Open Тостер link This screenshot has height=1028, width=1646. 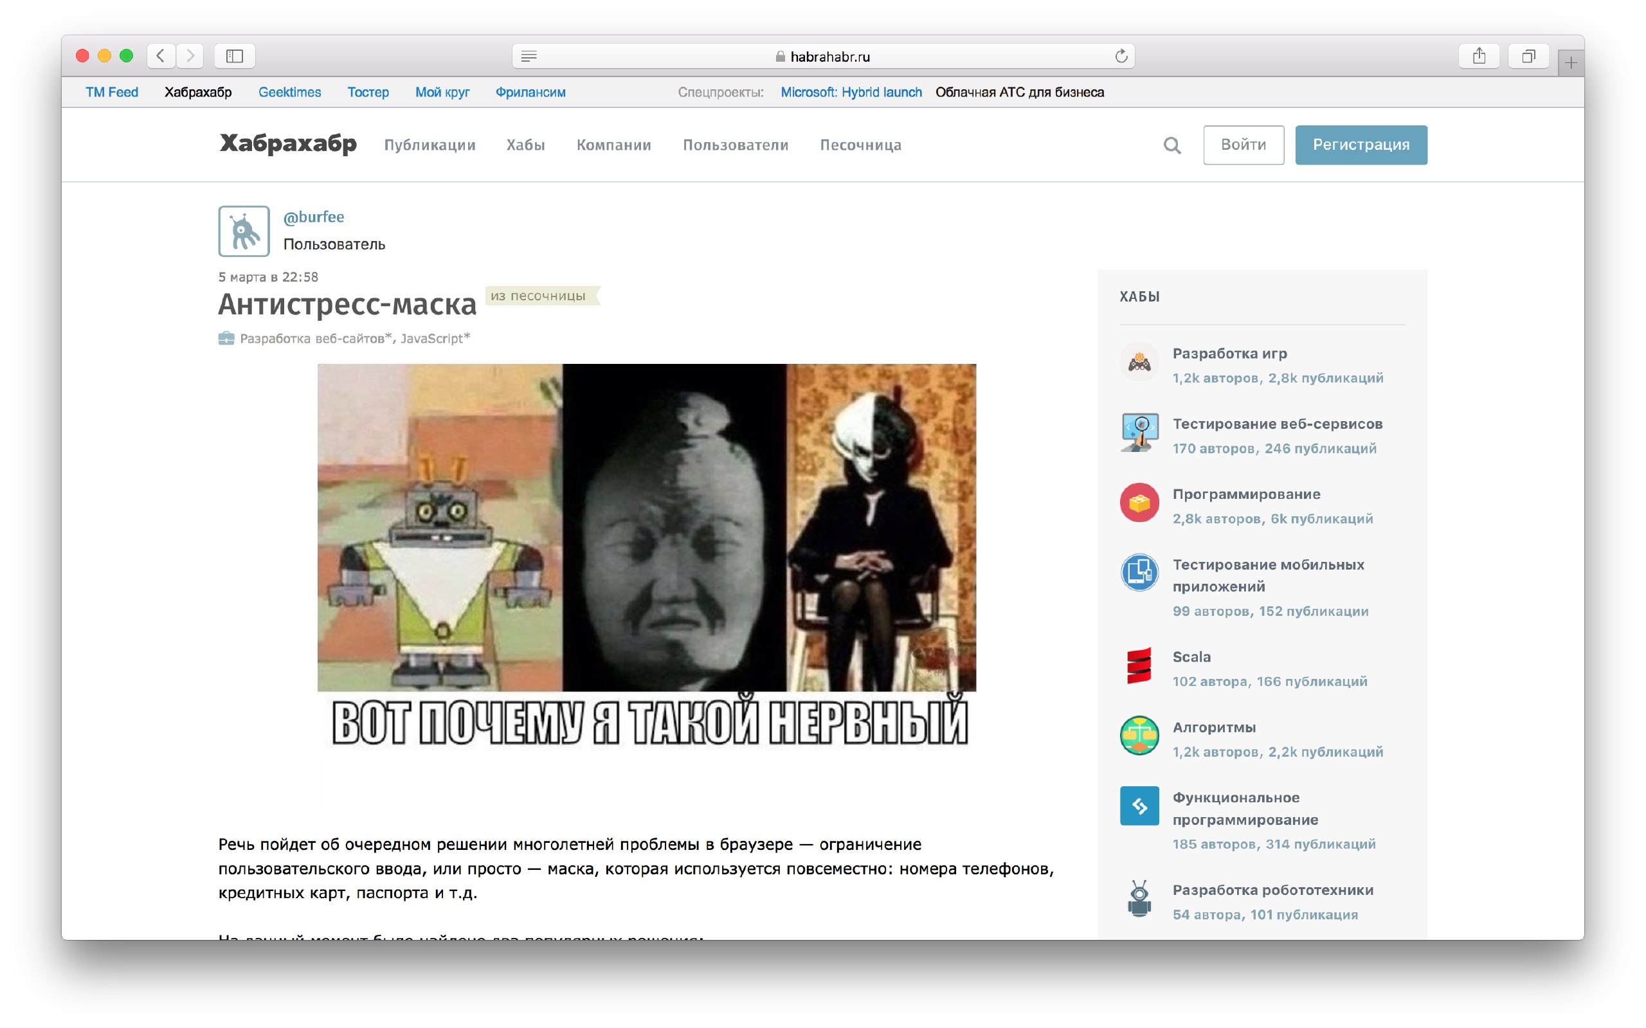(368, 92)
